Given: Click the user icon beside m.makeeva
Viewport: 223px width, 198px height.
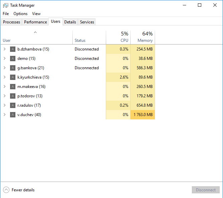Looking at the screenshot, I should (x=13, y=87).
